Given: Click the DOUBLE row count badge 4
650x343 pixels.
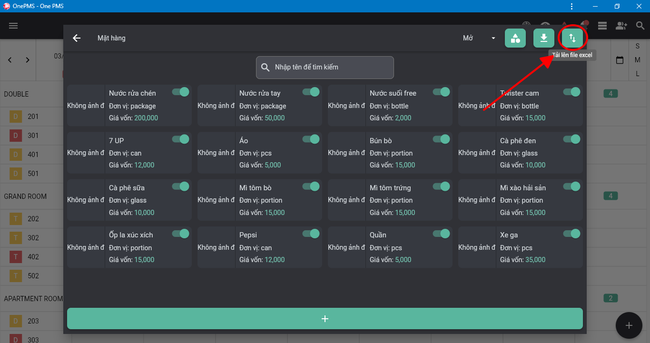Looking at the screenshot, I should coord(611,94).
